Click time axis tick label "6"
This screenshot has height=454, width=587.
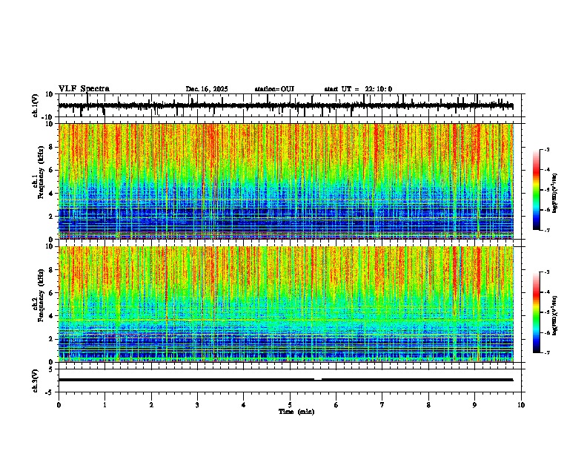click(336, 405)
